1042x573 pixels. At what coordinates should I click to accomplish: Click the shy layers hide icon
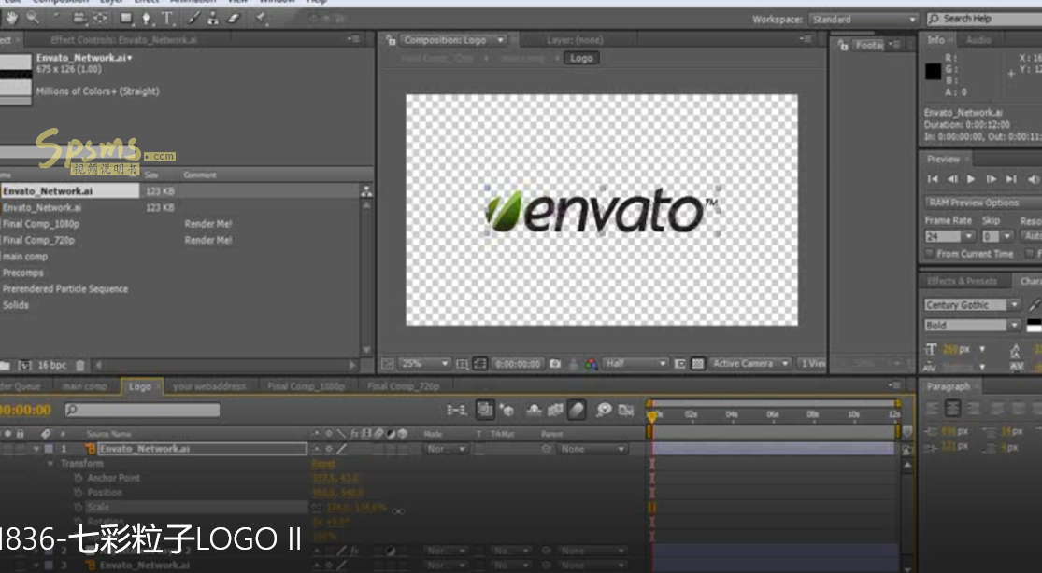[534, 411]
